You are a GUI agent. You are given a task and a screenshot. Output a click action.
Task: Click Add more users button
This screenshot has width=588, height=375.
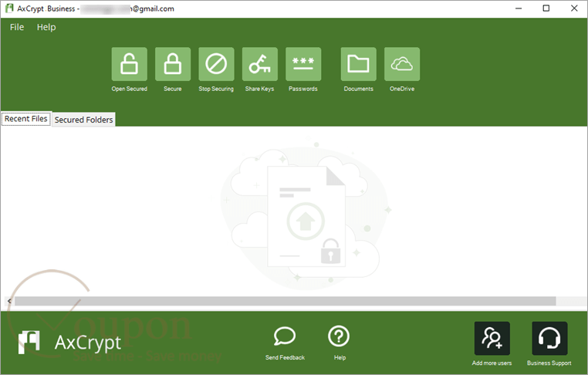(x=492, y=338)
